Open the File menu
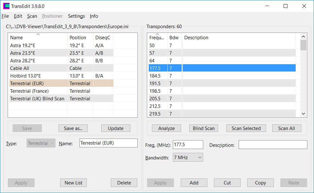Screen dimensions: 314x193 pyautogui.click(x=5, y=16)
